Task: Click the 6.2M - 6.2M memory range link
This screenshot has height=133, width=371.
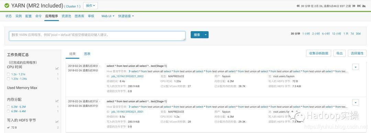Action: (x=19, y=107)
